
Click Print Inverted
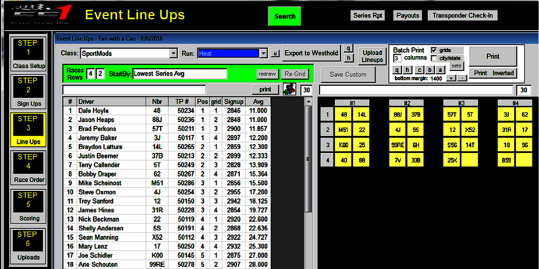(x=493, y=73)
